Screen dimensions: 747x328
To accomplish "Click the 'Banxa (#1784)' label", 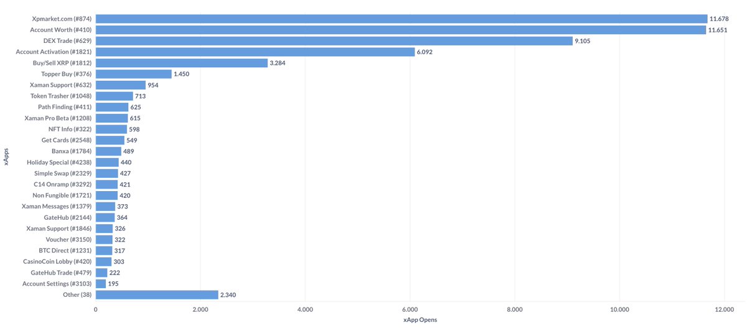I will (x=72, y=151).
